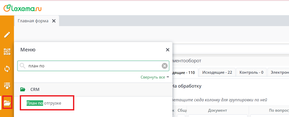
Task: Open the partially visible Электрон tab
Action: (x=279, y=72)
